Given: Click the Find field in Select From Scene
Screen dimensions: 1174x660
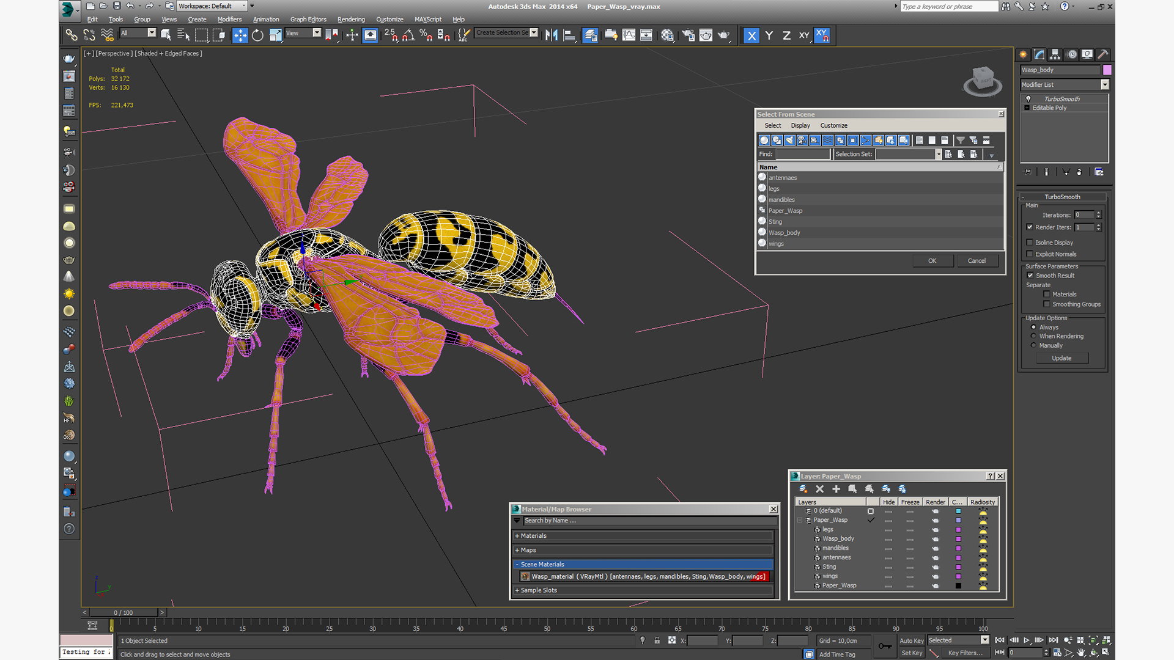Looking at the screenshot, I should pyautogui.click(x=803, y=155).
